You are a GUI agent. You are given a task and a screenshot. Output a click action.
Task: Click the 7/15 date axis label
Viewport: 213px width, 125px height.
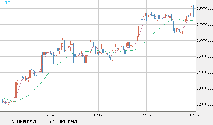pyautogui.click(x=146, y=115)
